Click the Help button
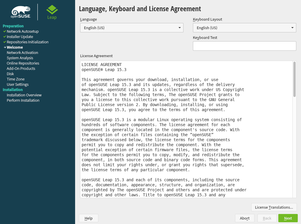301x224 pixels. pyautogui.click(x=88, y=218)
